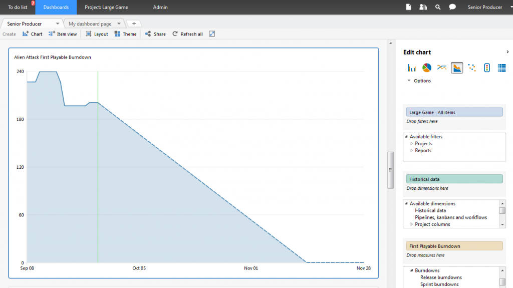Viewport: 513px width, 288px height.
Task: Choose the table list chart type
Action: click(502, 68)
